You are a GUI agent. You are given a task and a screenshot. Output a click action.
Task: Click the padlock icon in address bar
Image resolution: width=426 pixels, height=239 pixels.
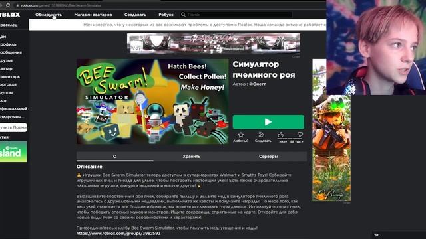(17, 5)
